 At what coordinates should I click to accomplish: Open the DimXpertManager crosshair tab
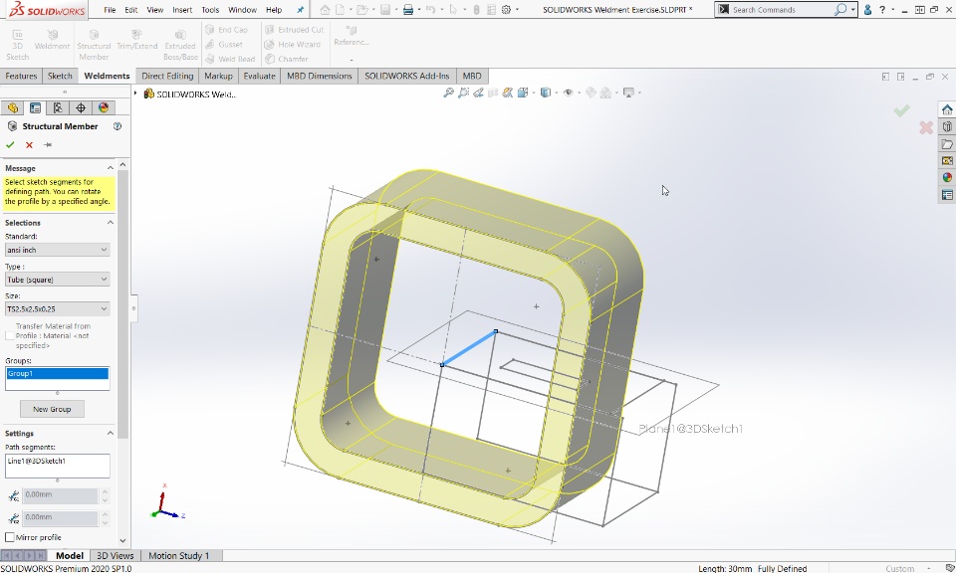pos(81,107)
